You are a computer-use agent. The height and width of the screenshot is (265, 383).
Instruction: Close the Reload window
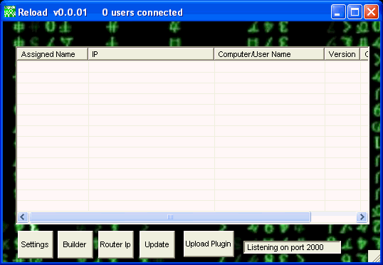tap(372, 11)
